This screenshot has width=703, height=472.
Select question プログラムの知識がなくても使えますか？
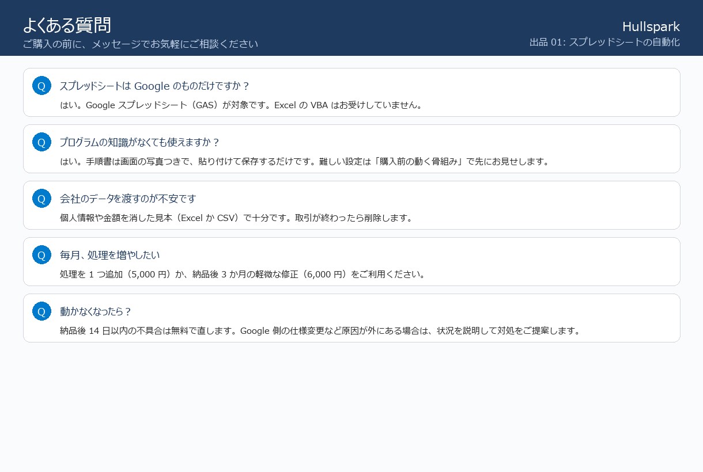pyautogui.click(x=140, y=142)
